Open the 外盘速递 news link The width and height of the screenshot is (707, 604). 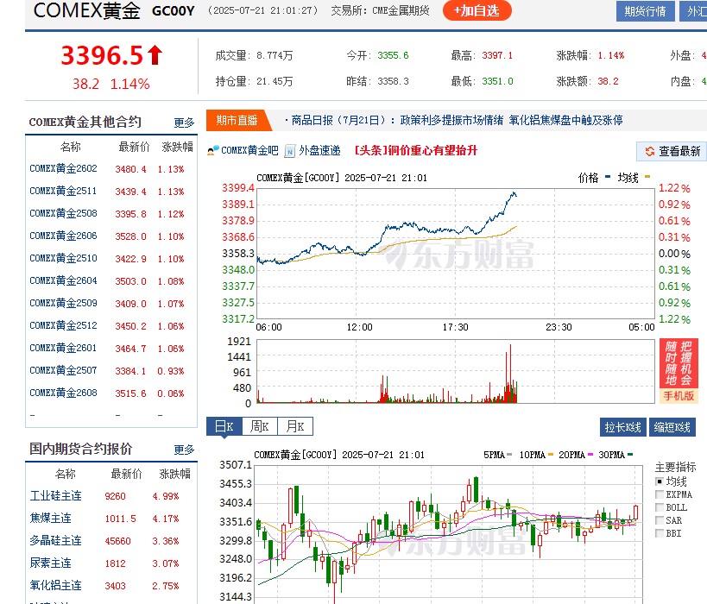[x=319, y=150]
